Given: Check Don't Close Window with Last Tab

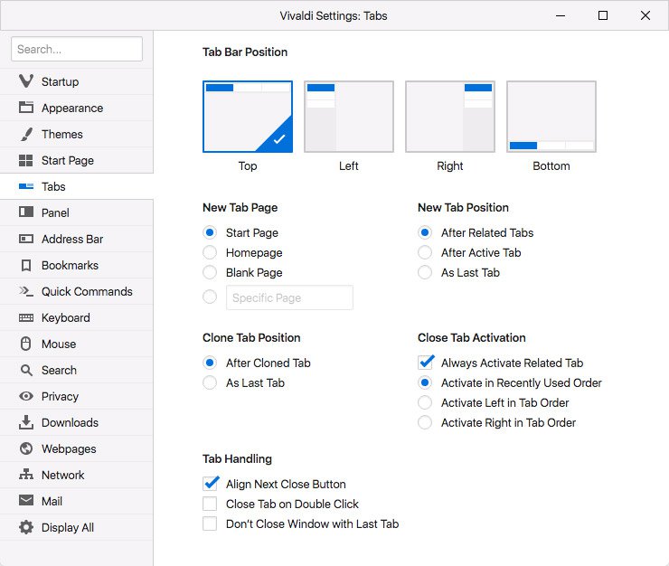Looking at the screenshot, I should click(210, 524).
